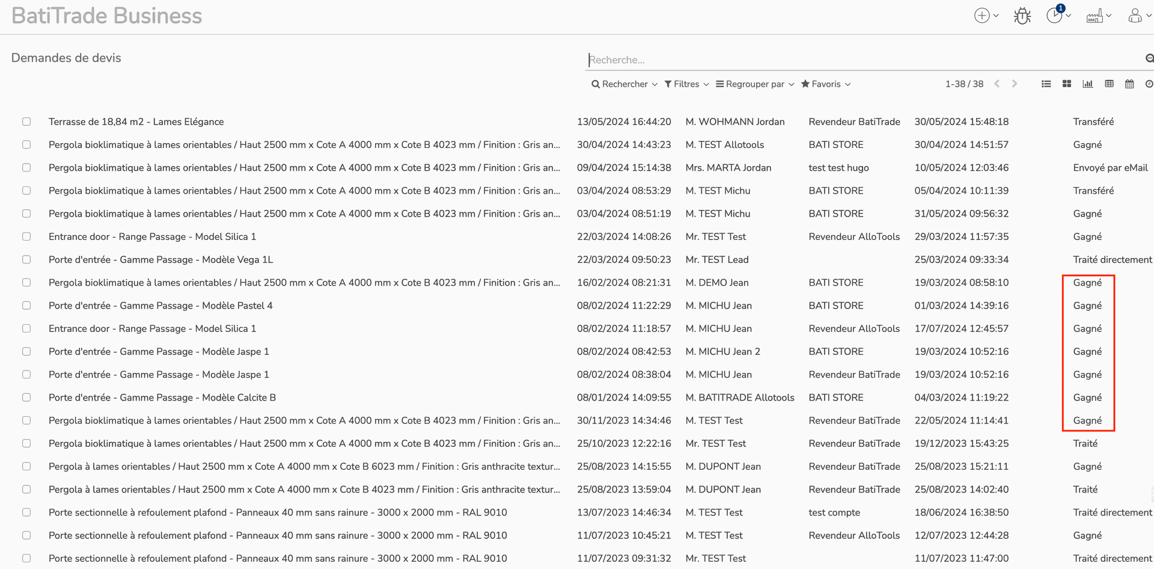Switch to kanban grid view

[1067, 84]
